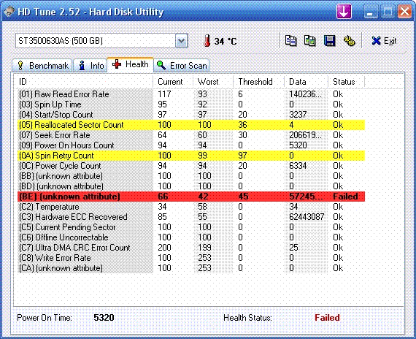Select the Current Pending Sector row
The image size is (416, 339).
pyautogui.click(x=191, y=227)
